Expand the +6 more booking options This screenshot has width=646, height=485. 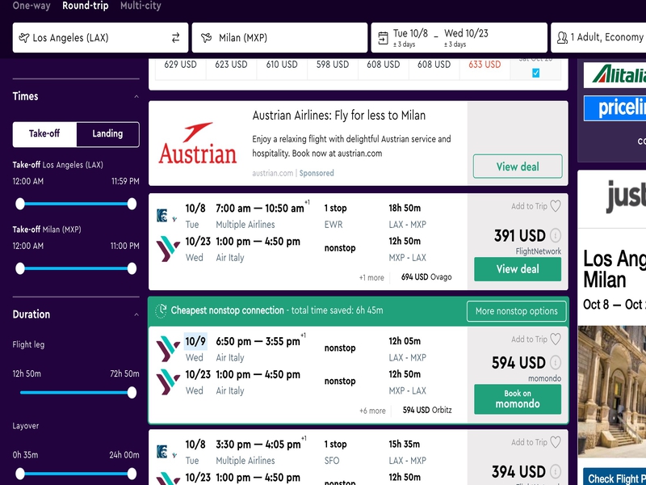coord(372,411)
